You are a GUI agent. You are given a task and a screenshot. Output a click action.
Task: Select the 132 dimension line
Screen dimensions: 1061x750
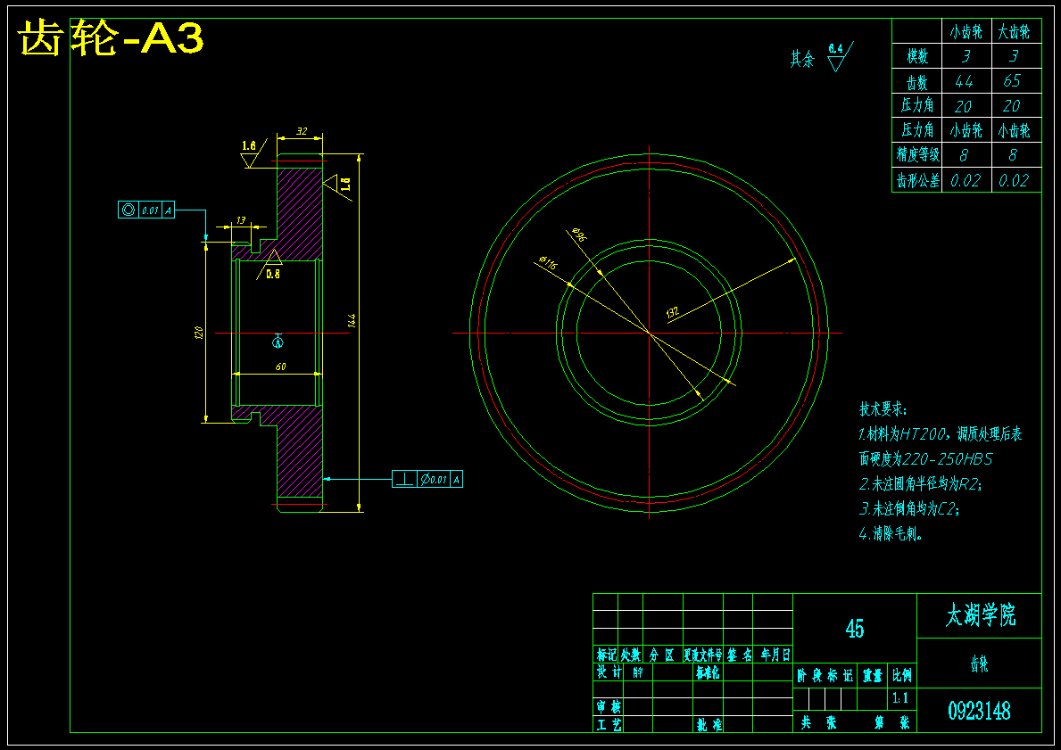(675, 313)
